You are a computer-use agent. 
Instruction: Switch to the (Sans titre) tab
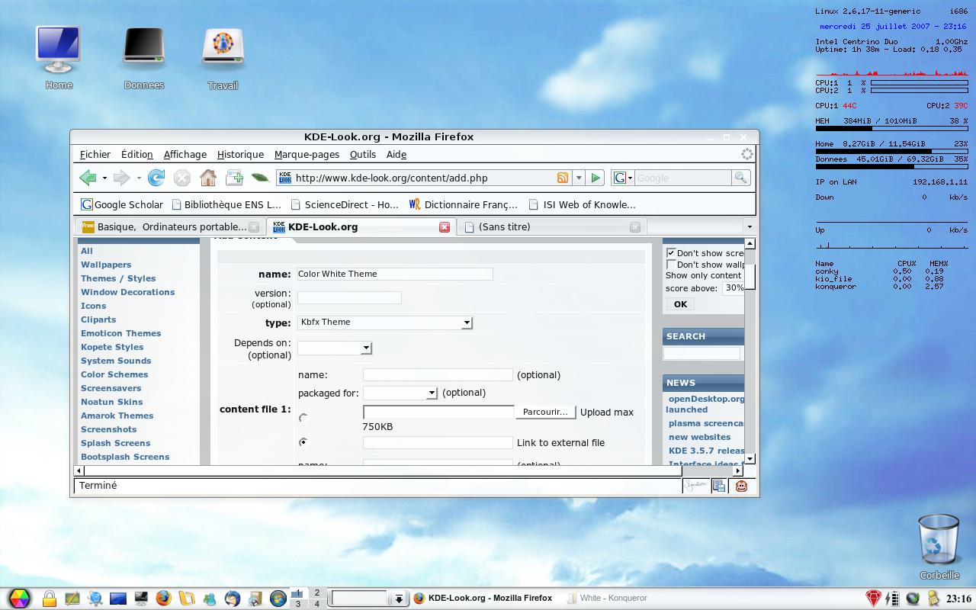pos(552,226)
